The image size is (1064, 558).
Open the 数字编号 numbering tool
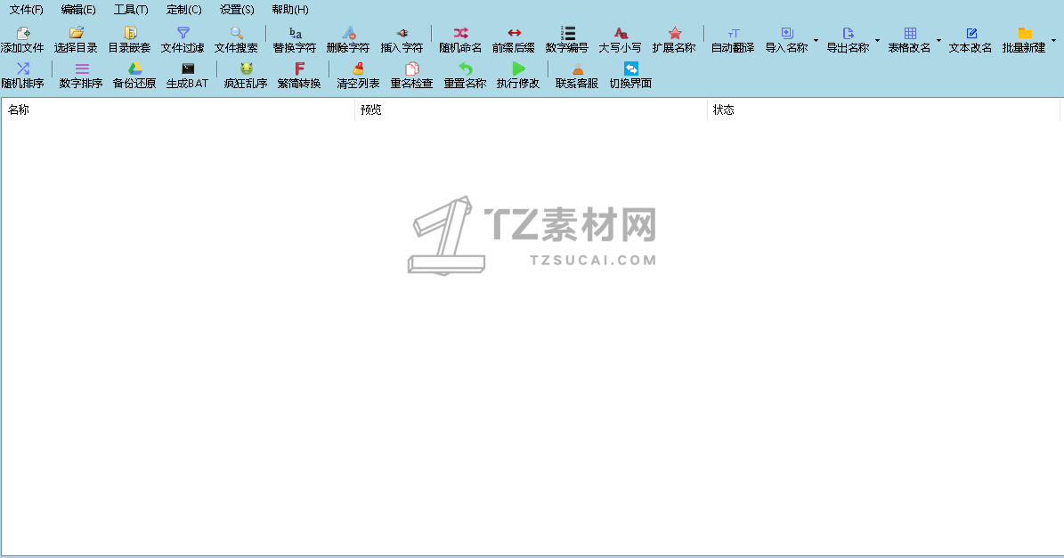click(x=567, y=40)
